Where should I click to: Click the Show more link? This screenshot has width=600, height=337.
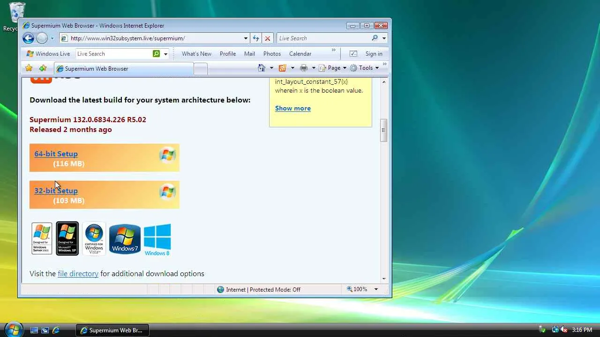(x=293, y=108)
